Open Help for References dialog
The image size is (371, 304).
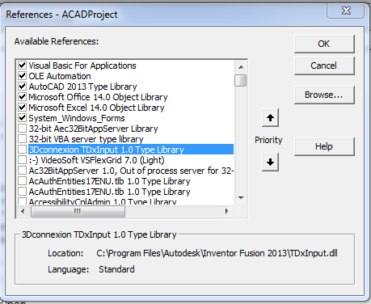324,146
